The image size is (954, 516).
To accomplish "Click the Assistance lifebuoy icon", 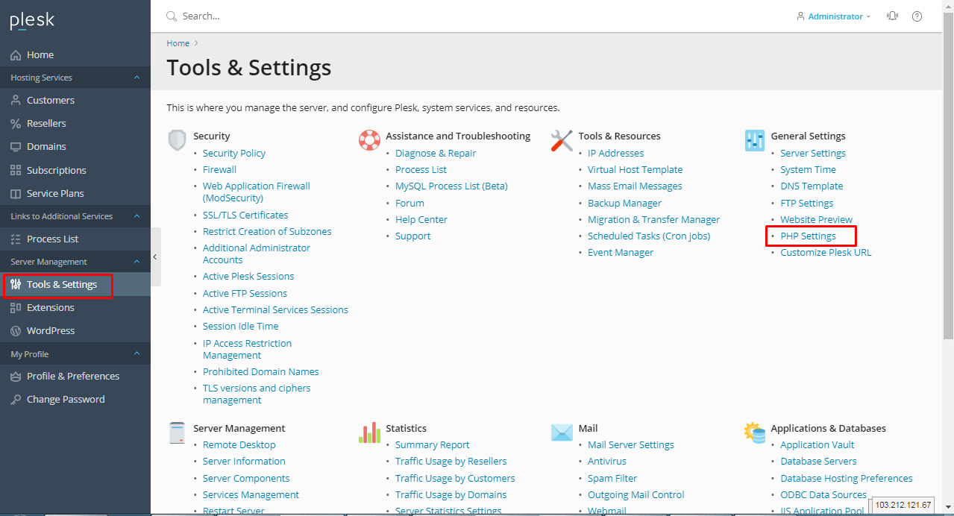I will tap(369, 140).
